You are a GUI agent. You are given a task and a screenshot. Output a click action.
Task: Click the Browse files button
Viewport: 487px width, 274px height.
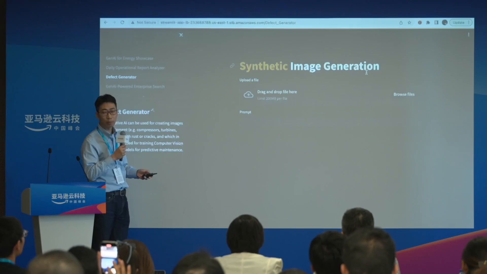click(404, 94)
